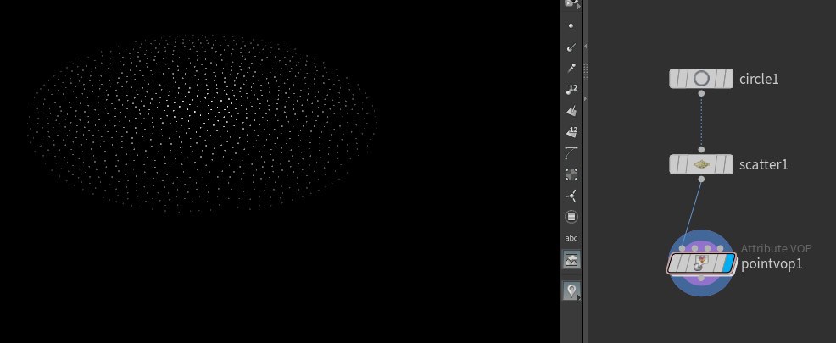Enable display flag on scatter1 node
This screenshot has height=343, width=836.
tap(727, 164)
